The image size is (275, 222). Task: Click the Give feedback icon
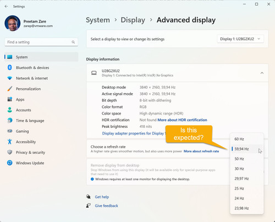(89, 205)
